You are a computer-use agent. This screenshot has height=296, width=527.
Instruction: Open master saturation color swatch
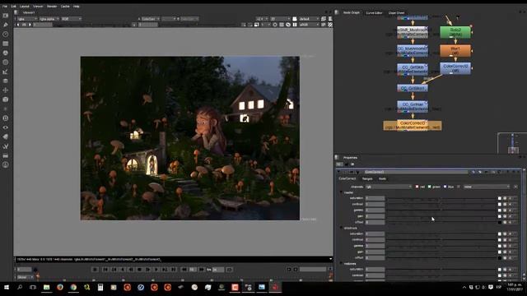[500, 198]
